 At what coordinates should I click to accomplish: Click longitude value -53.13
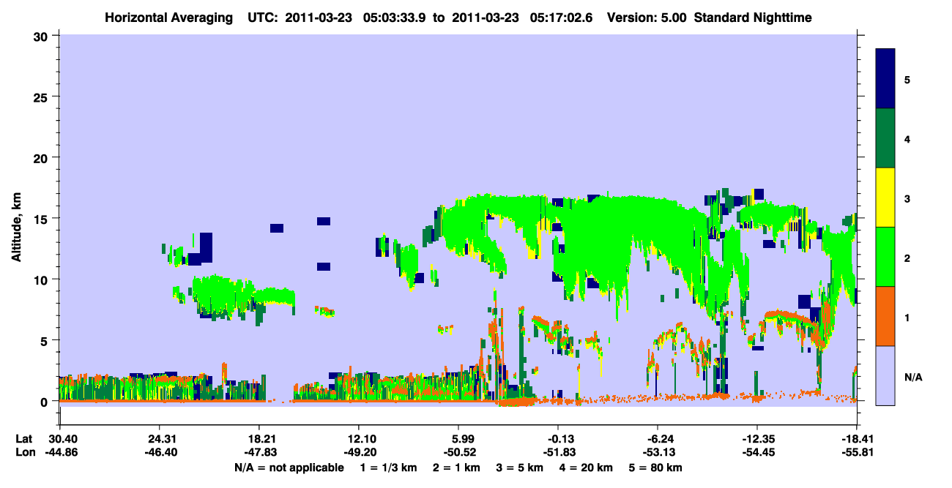[658, 453]
